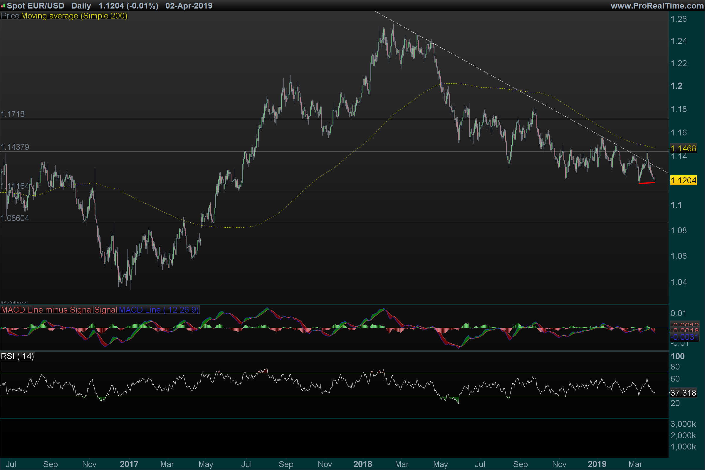The width and height of the screenshot is (705, 470).
Task: Select the 1.08604 horizontal level label
Action: tap(15, 218)
